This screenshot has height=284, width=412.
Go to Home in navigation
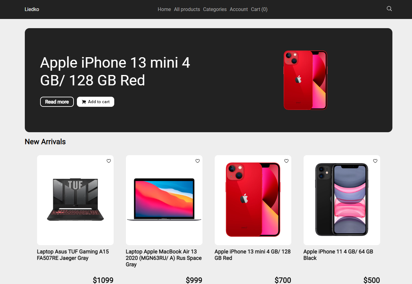164,9
